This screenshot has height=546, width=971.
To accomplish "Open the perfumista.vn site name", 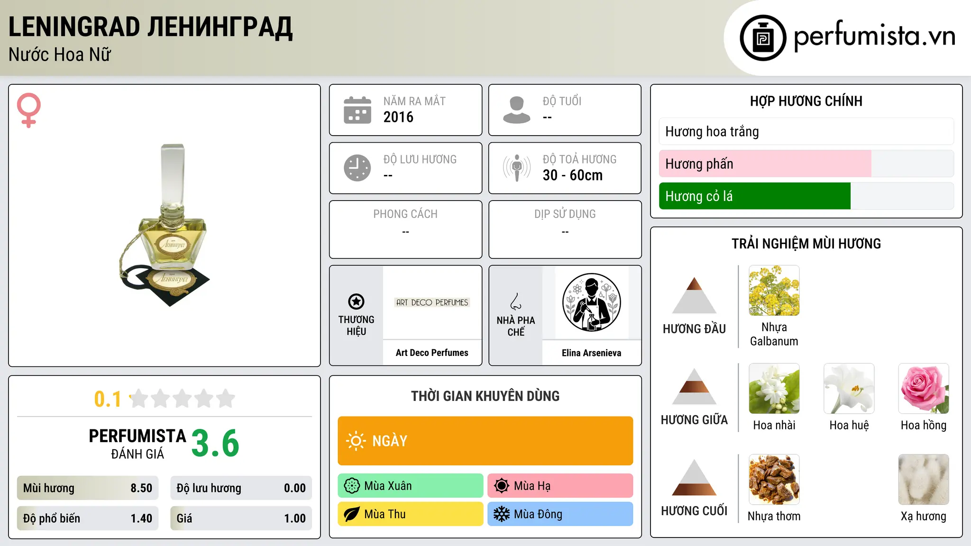I will [874, 36].
